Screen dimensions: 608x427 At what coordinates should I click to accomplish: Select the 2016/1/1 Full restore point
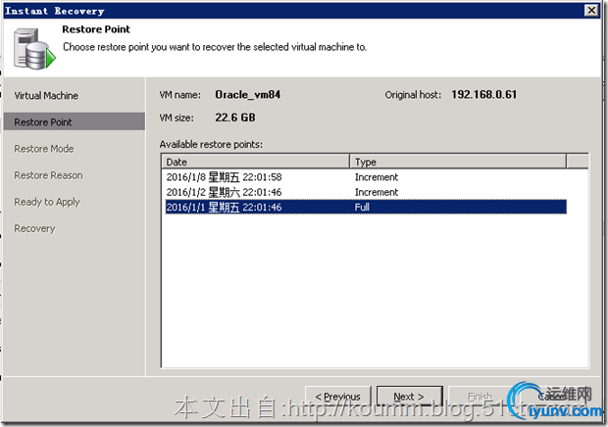tap(366, 207)
